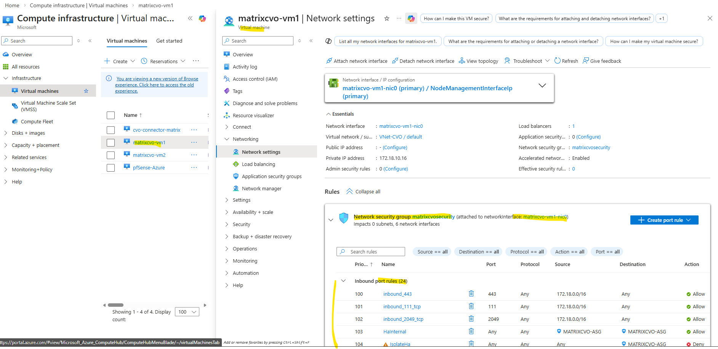The height and width of the screenshot is (349, 718).
Task: Delete the HaInternal rule using its trash icon
Action: (x=471, y=331)
